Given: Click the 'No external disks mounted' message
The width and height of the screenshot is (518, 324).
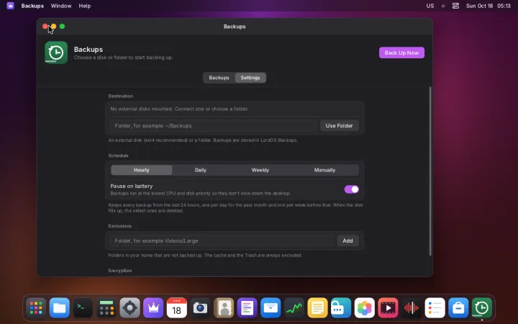Looking at the screenshot, I should coord(179,109).
